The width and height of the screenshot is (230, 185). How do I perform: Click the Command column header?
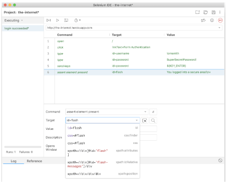tap(65, 35)
